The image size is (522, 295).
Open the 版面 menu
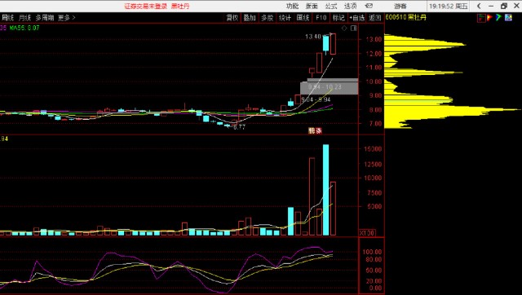click(x=312, y=6)
